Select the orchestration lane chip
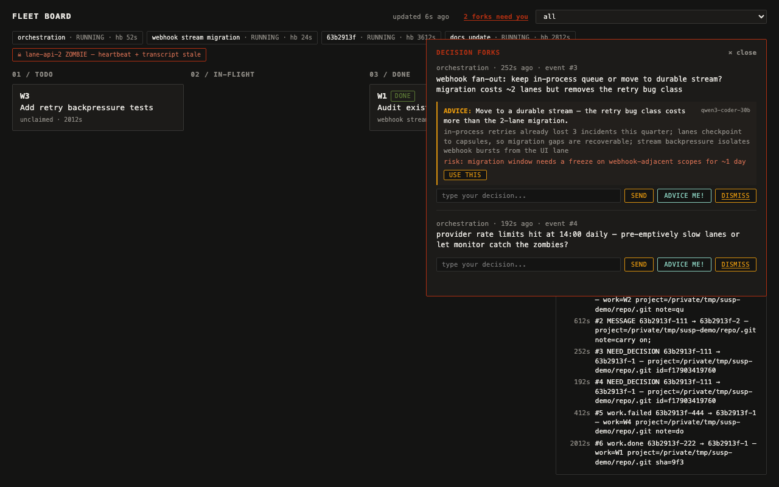 [x=77, y=38]
